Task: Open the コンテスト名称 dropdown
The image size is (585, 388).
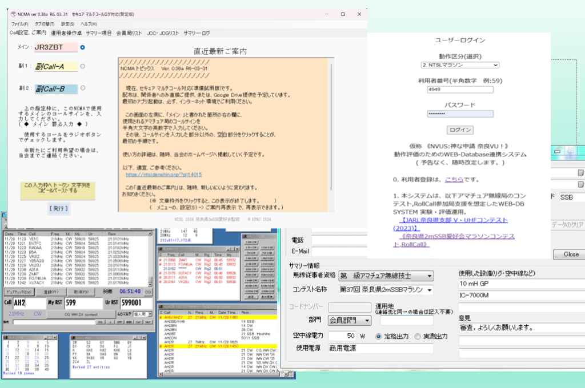Action: coord(386,290)
